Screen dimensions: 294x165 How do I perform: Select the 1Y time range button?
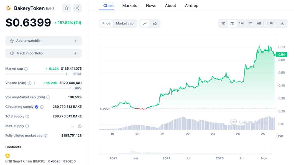coord(250,24)
